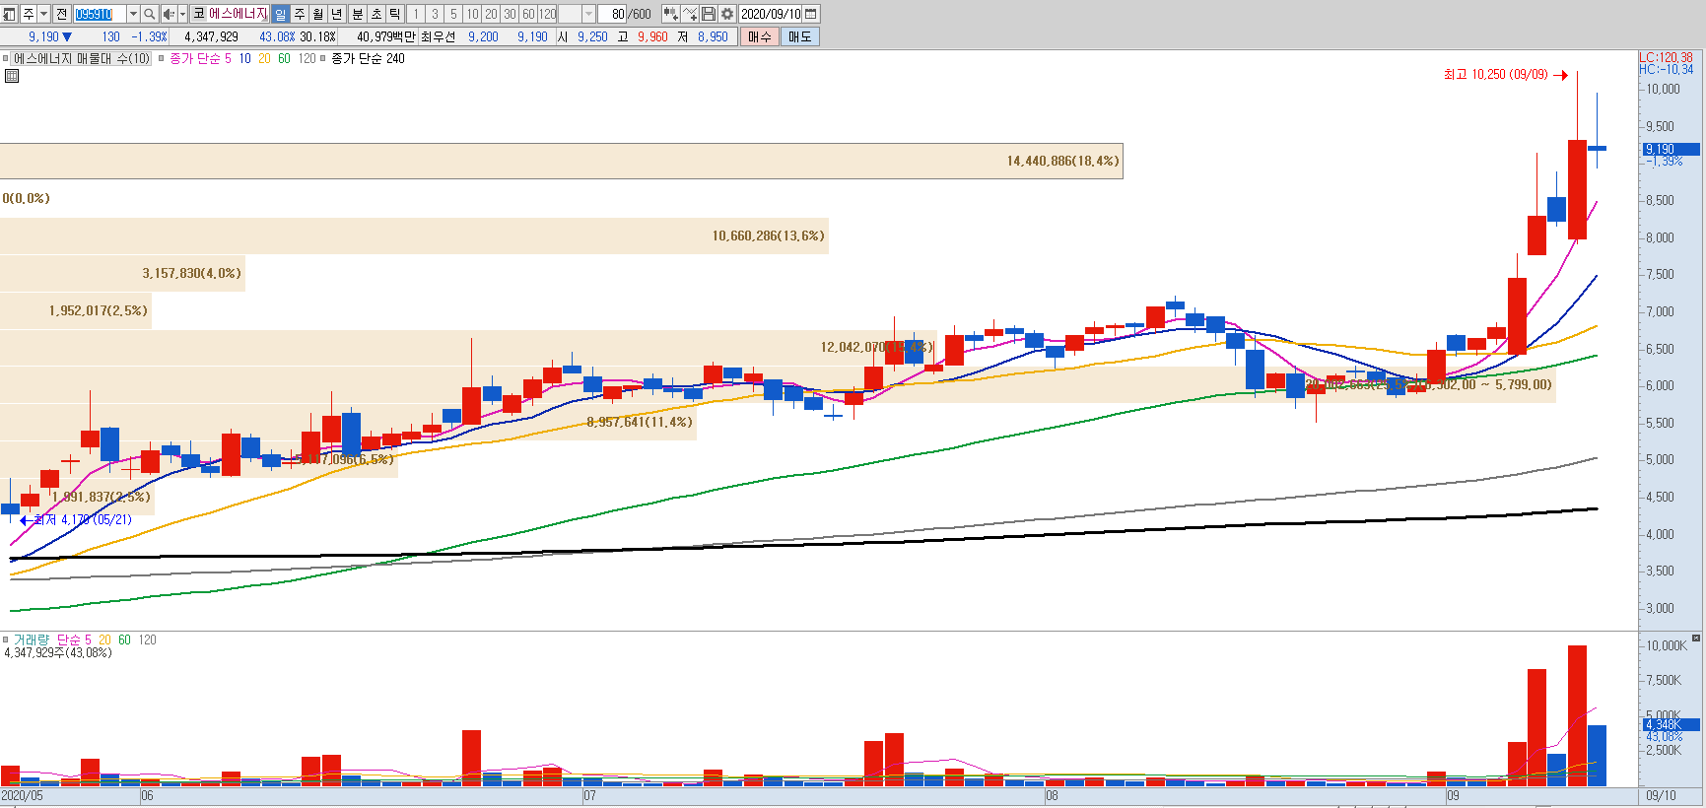Open the '주' dropdown arrow beside the panel icon
The width and height of the screenshot is (1706, 808).
[x=43, y=14]
